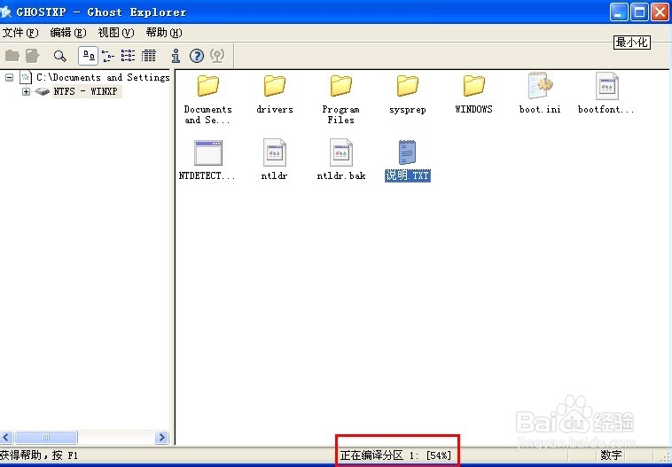Select the sysprep folder
This screenshot has width=672, height=467.
(x=408, y=94)
